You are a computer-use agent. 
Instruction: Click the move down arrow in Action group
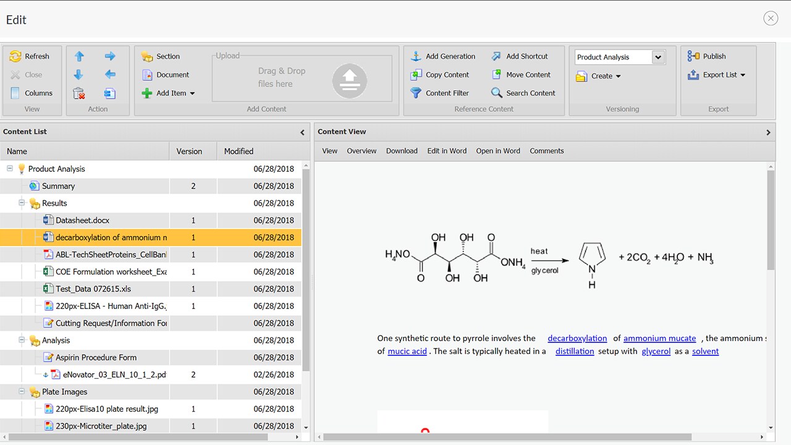tap(79, 75)
